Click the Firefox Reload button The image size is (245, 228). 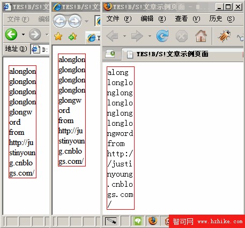(x=162, y=36)
